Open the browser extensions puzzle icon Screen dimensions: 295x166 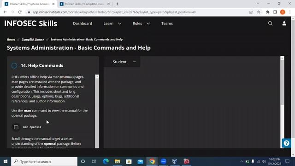coord(268,12)
